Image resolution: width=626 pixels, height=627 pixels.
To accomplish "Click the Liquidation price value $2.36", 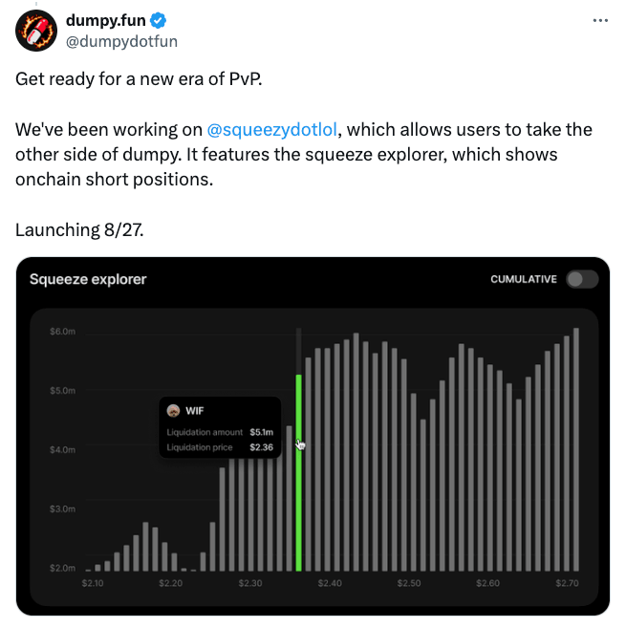I will pyautogui.click(x=261, y=447).
